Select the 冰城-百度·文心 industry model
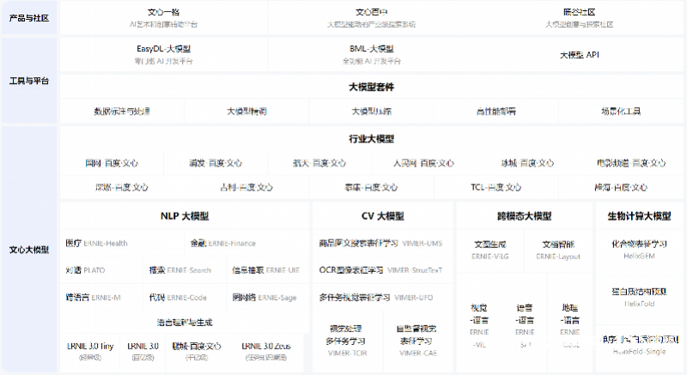The image size is (687, 375). [527, 163]
